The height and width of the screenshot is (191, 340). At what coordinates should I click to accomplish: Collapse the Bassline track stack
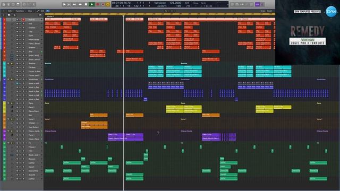(x=8, y=64)
